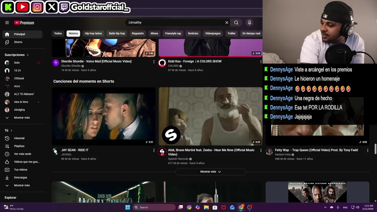Select the Música filter chip

73,34
